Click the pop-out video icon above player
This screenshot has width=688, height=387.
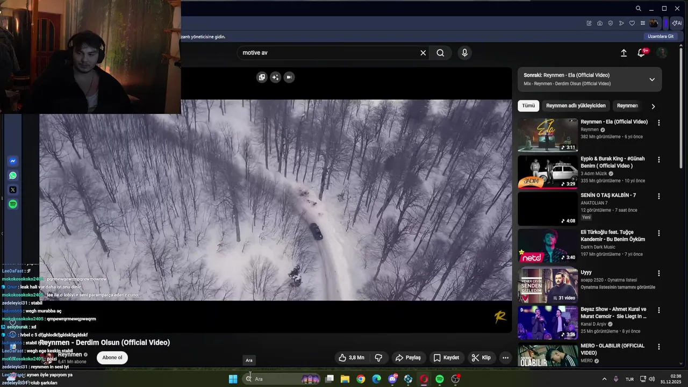(262, 77)
